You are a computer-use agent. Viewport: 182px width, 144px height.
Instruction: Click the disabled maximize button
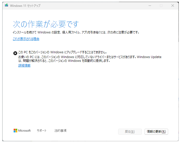click(161, 6)
